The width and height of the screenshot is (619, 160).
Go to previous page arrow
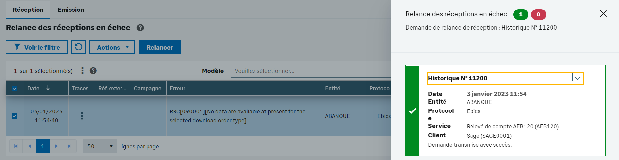[x=30, y=146]
